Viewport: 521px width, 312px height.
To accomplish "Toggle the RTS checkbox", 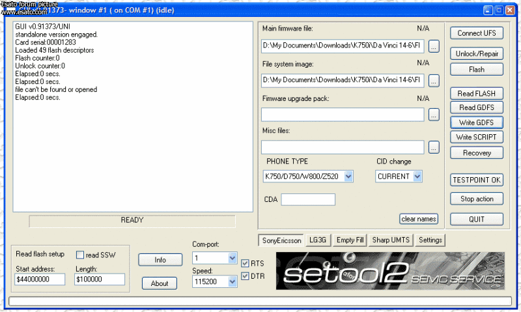I will (x=245, y=264).
